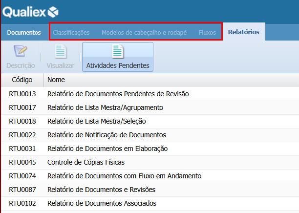Click the Visualizar document icon

[61, 52]
